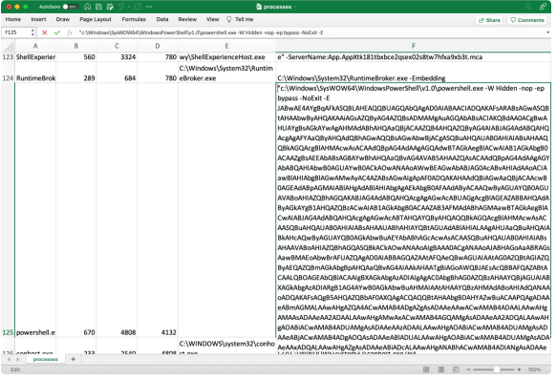Screen dimensions: 557x380
Task: Open the more commands ellipsis
Action: (x=149, y=7)
